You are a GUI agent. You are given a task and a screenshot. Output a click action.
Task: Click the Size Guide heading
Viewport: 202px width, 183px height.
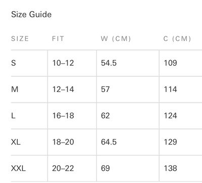(x=31, y=14)
